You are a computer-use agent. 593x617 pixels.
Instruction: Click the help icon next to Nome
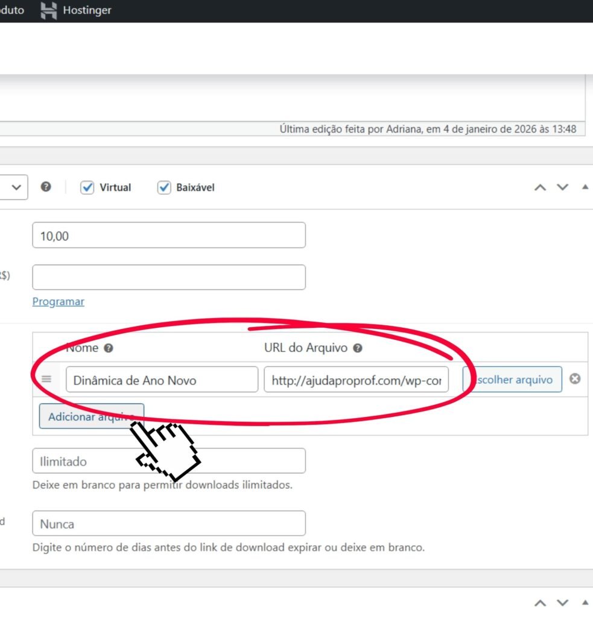tap(109, 348)
